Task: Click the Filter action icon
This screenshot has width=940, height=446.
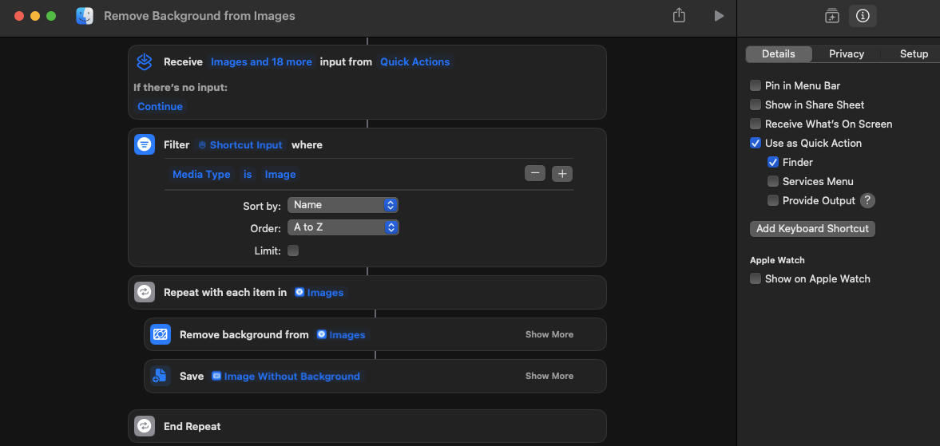Action: tap(145, 144)
